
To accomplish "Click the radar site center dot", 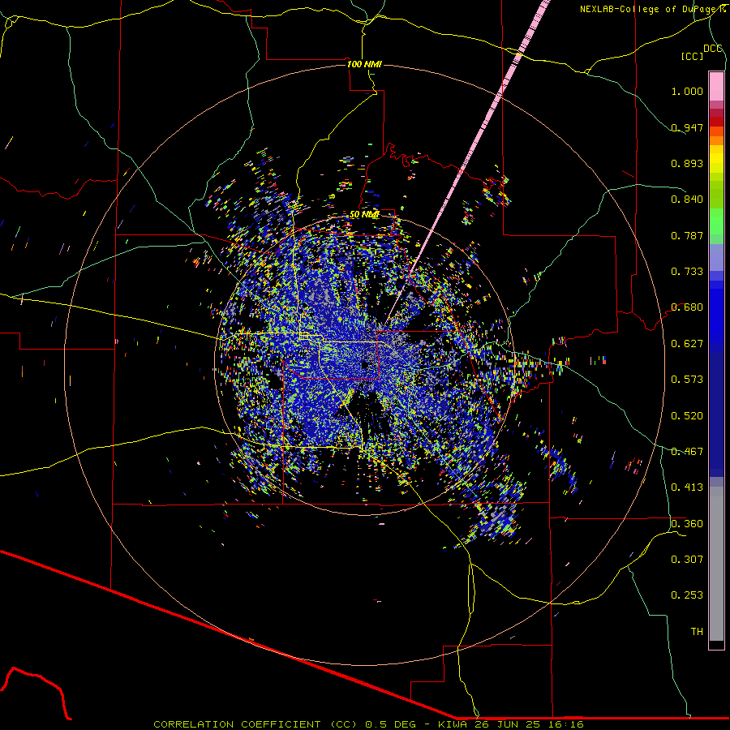I will coord(364,364).
